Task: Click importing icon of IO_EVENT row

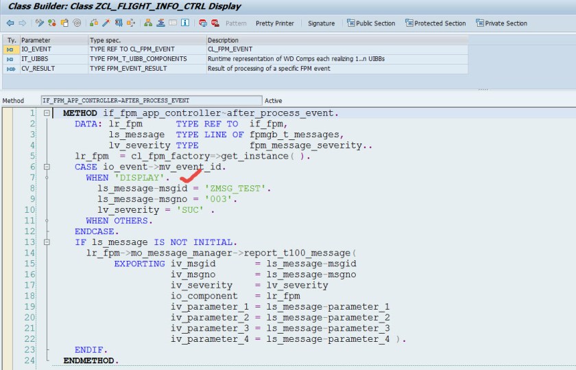Action: 10,49
